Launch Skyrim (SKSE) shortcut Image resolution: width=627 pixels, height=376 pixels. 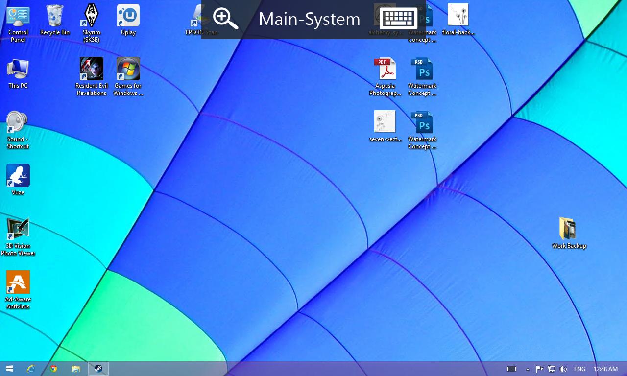pos(92,23)
